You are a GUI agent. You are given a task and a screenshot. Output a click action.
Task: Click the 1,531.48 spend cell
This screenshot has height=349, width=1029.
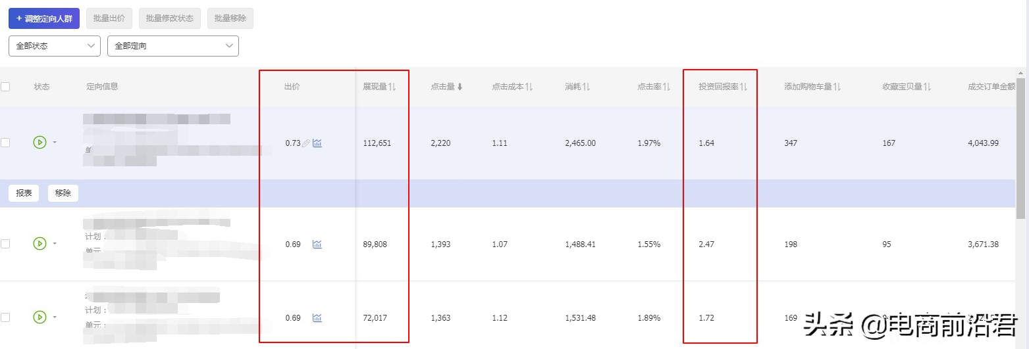580,317
